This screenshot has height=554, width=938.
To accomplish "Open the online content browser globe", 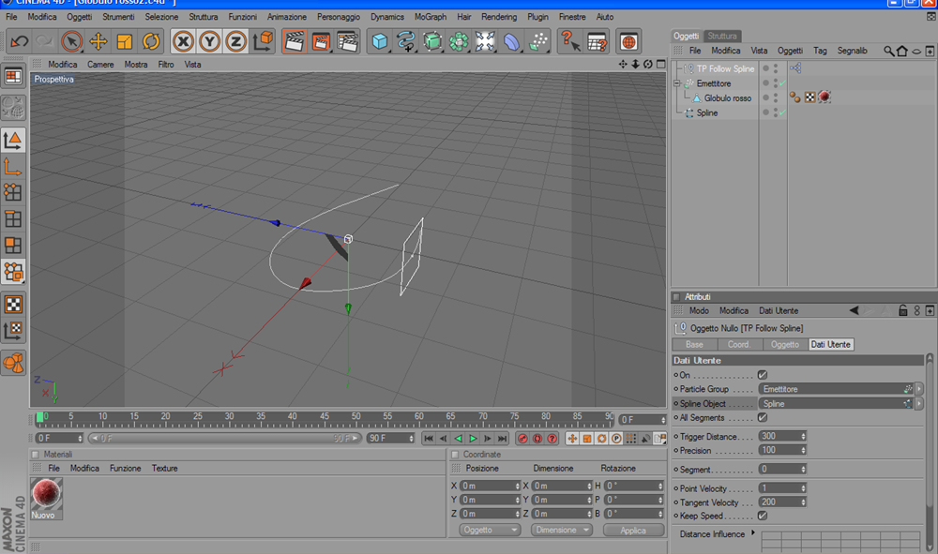I will [628, 41].
